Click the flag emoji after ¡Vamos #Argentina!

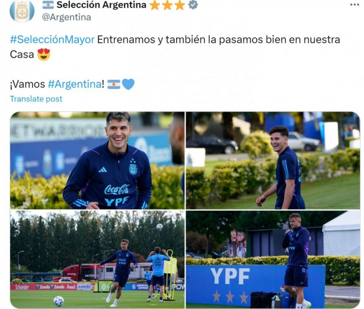click(114, 84)
